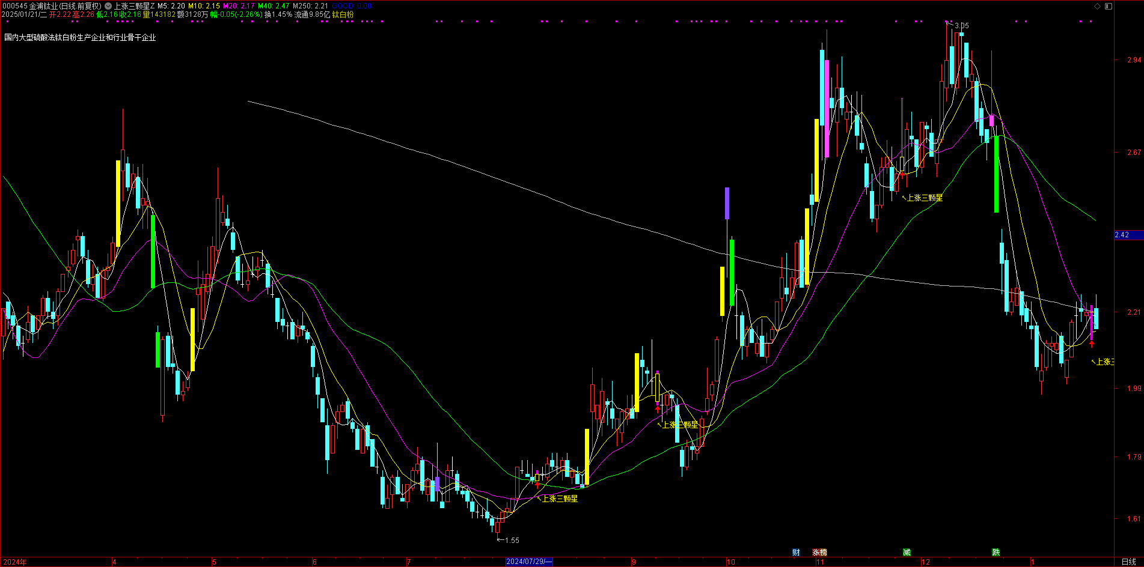Click the 钛白粉 sector link in header
This screenshot has width=1144, height=567.
click(343, 14)
